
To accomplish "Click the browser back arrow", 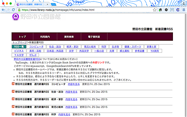I will coord(3,10).
